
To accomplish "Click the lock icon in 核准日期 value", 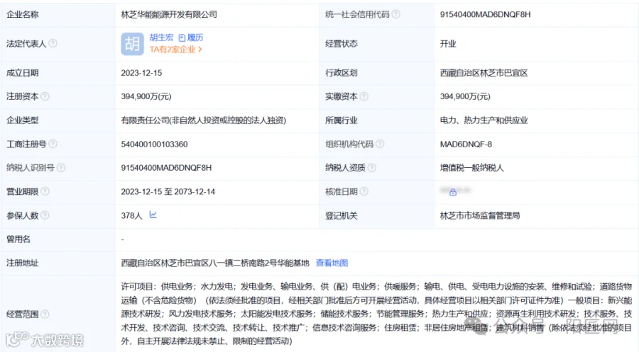I will (453, 193).
